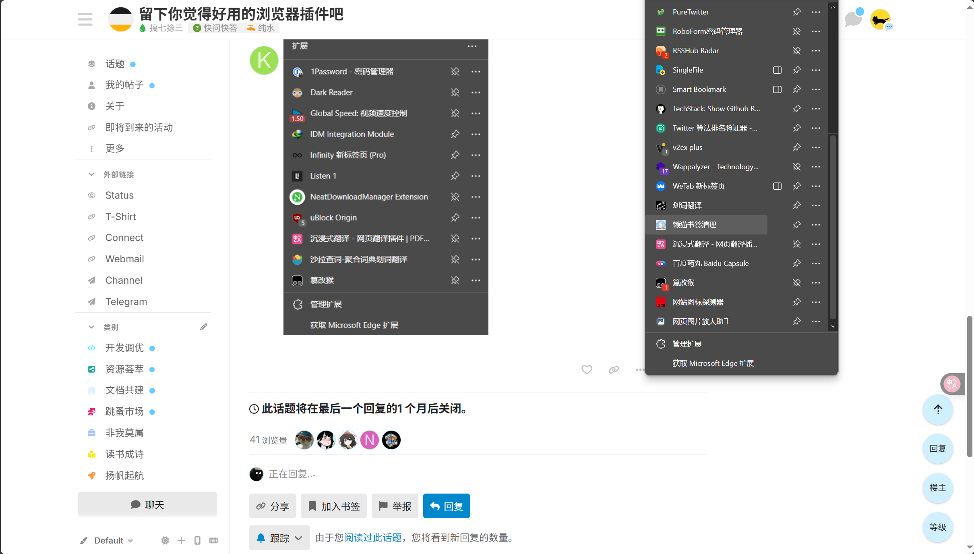Copy post link with chain icon
The width and height of the screenshot is (974, 554).
(x=614, y=369)
